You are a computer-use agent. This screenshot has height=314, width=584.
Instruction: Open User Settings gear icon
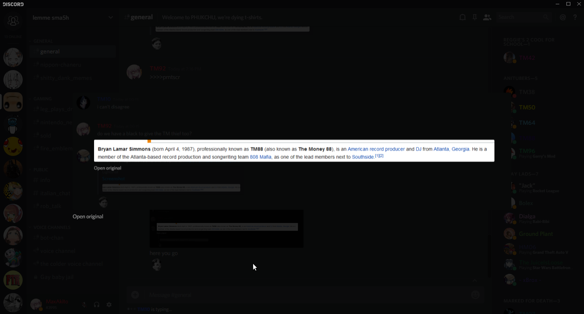(x=109, y=305)
